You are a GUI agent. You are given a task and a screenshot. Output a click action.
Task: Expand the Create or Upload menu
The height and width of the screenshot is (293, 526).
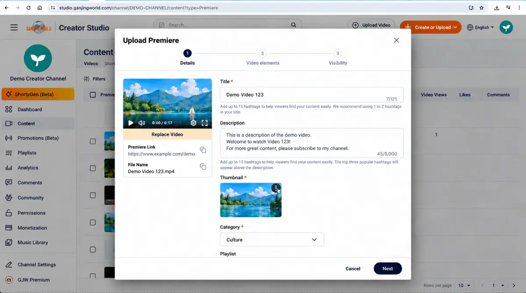(x=431, y=27)
